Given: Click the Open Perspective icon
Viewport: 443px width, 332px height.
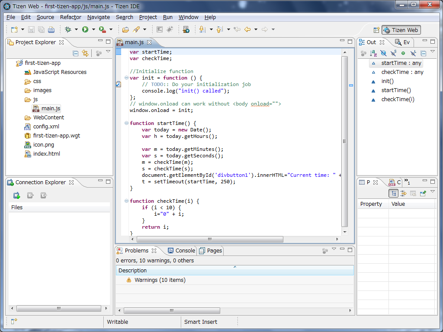Looking at the screenshot, I should pyautogui.click(x=376, y=30).
